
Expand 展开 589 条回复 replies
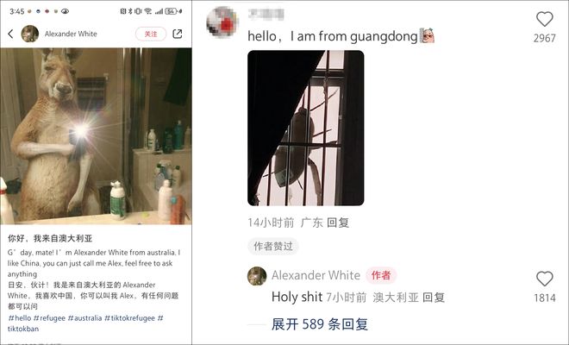[x=320, y=324]
